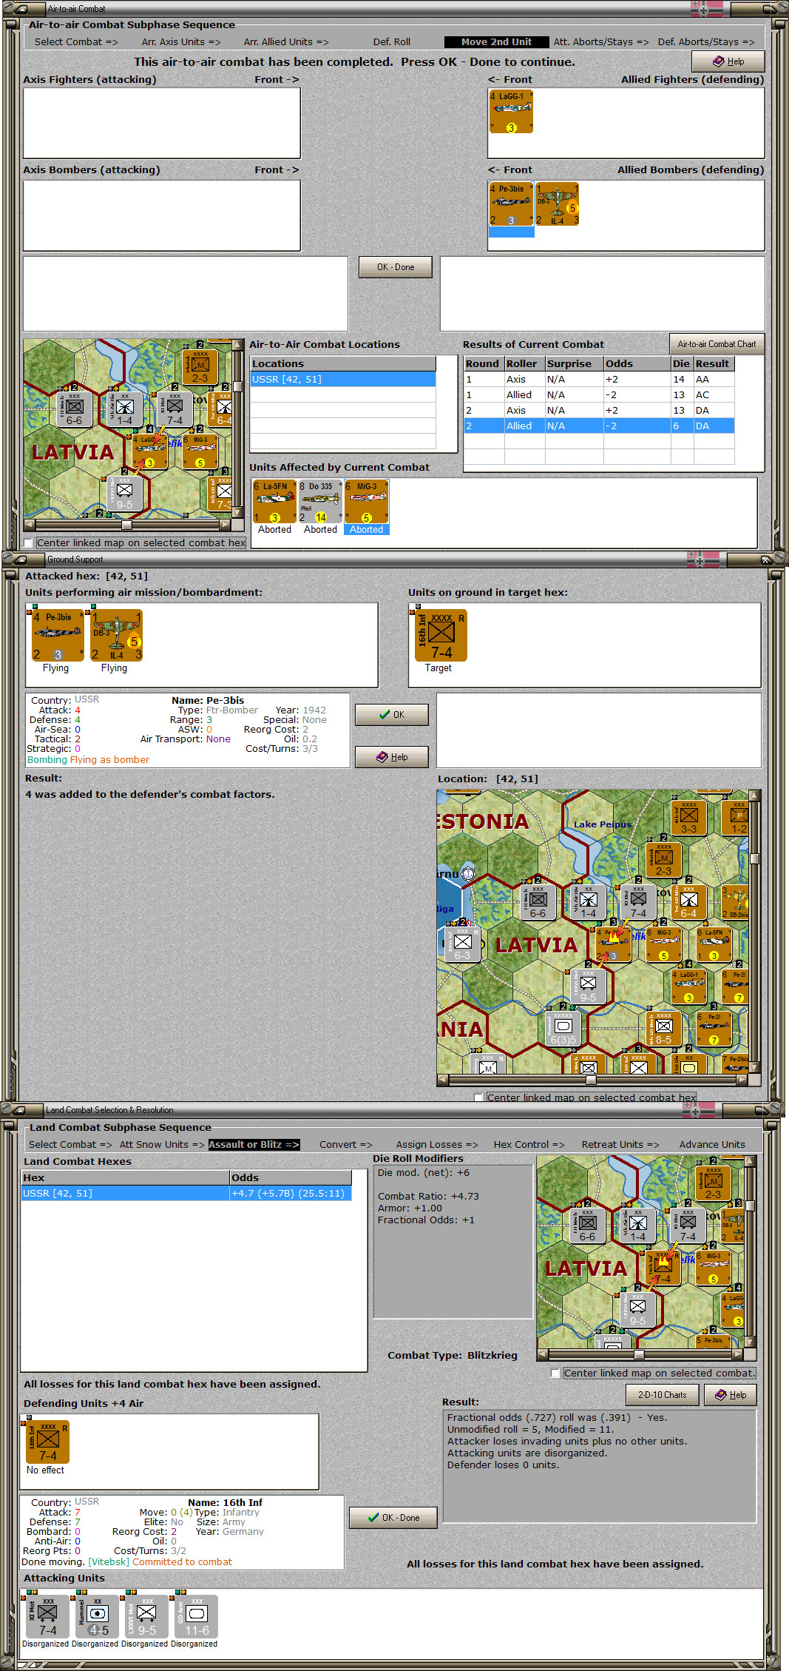Click the La-5FN aborted unit counter
789x1671 pixels.
click(274, 502)
